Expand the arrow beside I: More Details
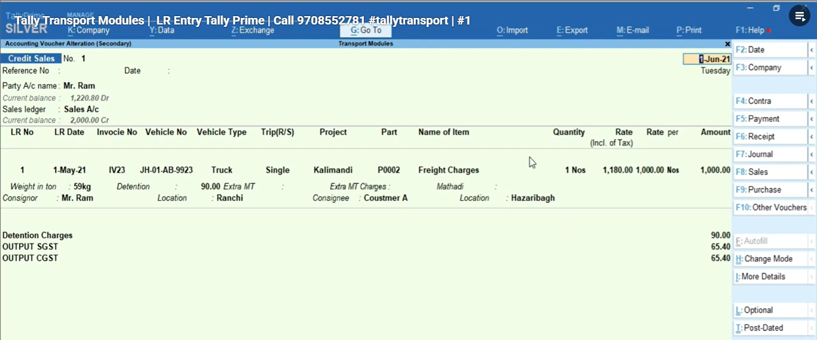The image size is (817, 340). [x=812, y=277]
